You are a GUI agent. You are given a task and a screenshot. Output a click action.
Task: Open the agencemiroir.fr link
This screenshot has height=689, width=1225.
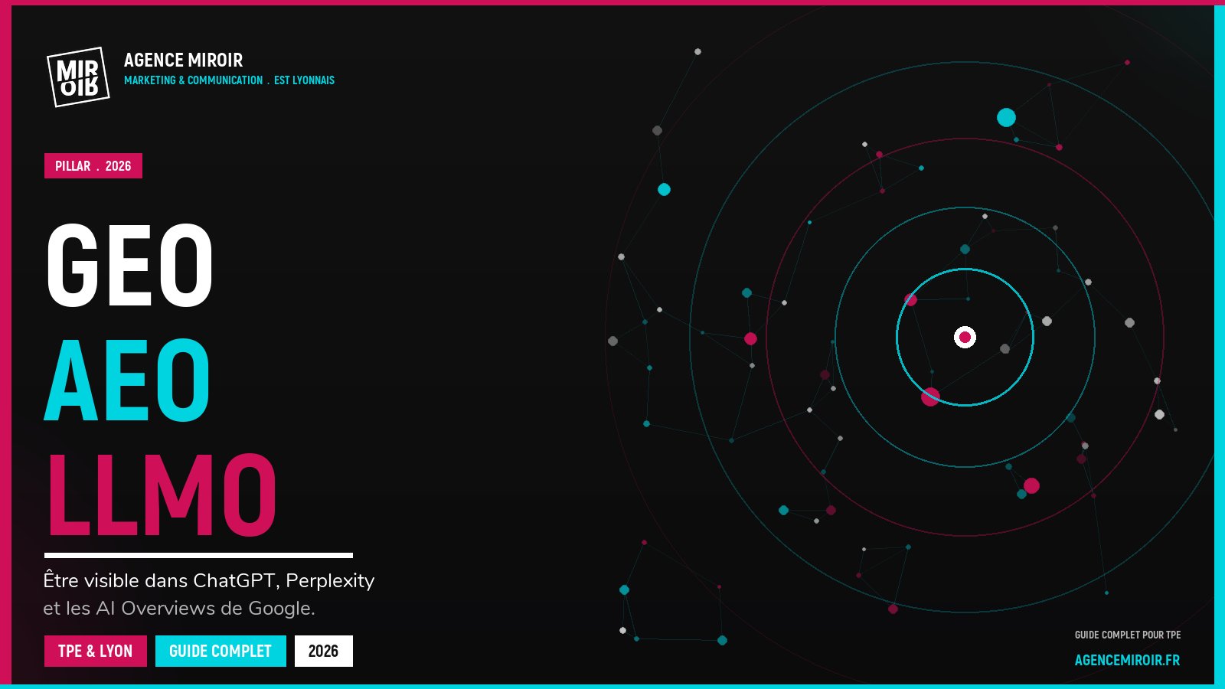tap(1127, 660)
